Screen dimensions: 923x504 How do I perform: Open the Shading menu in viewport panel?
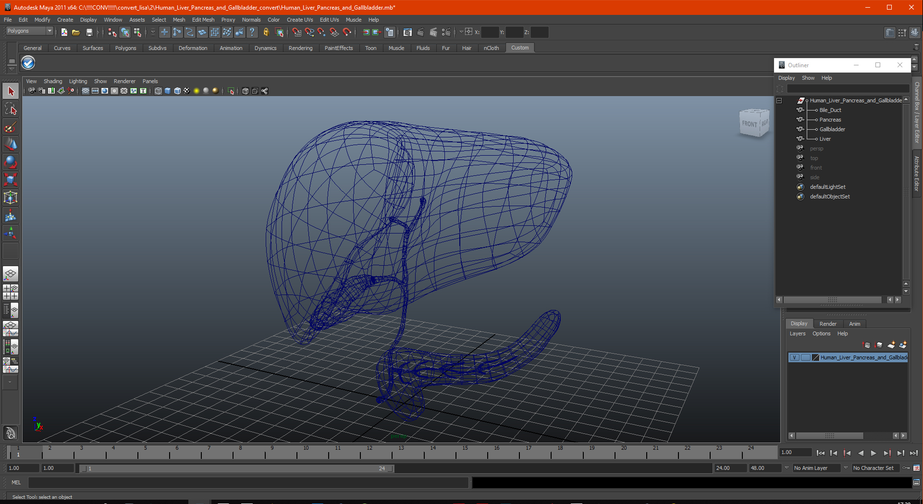coord(53,81)
